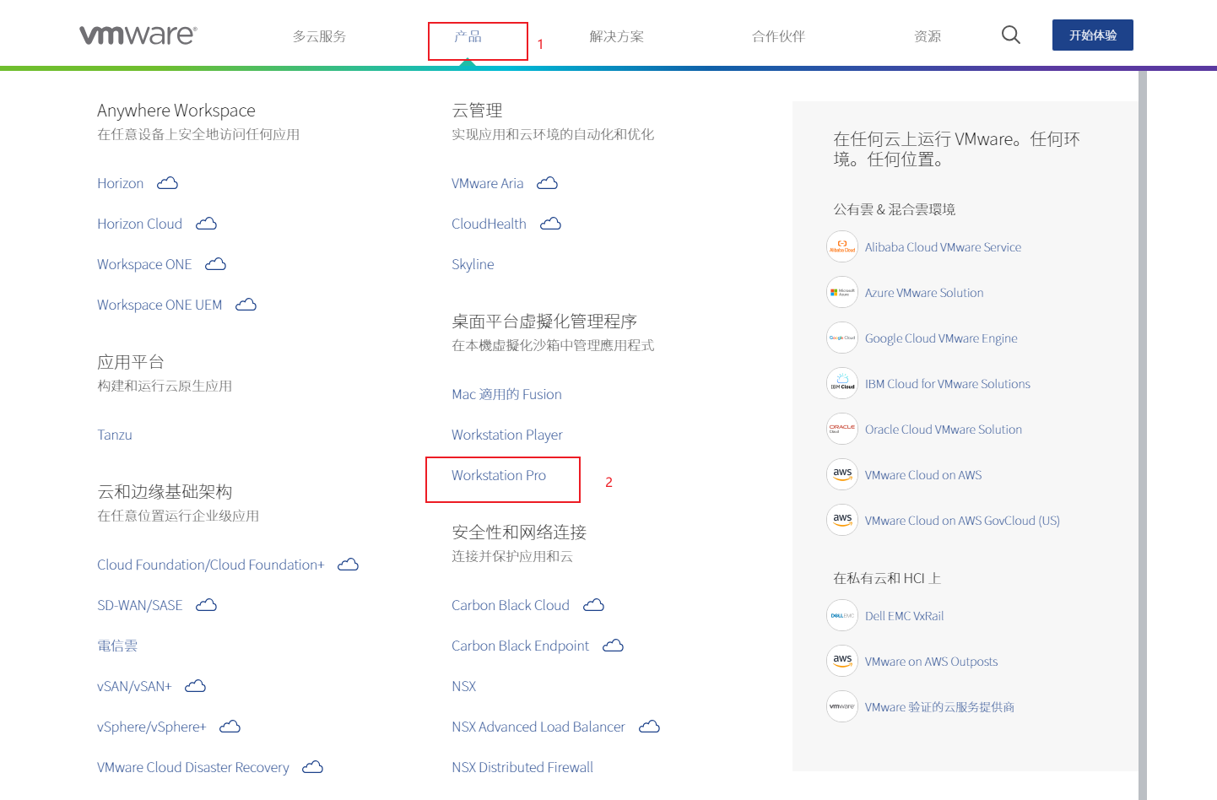Click the Microsoft Azure logo icon
Image resolution: width=1217 pixels, height=800 pixels.
pos(842,292)
